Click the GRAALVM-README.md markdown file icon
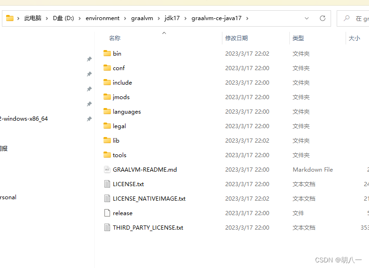The width and height of the screenshot is (369, 268). (x=107, y=169)
